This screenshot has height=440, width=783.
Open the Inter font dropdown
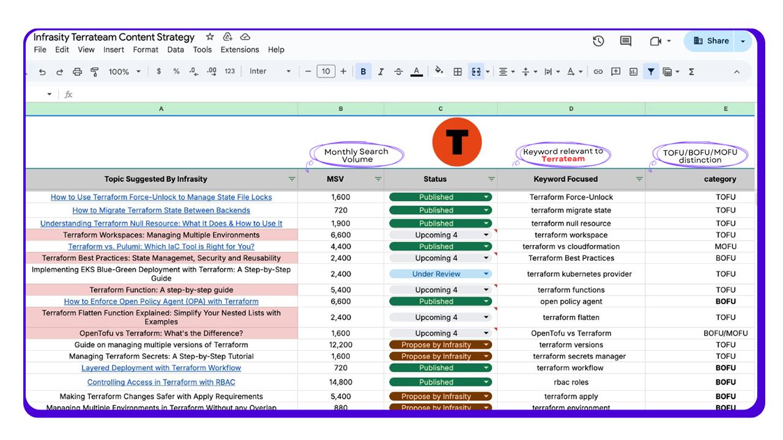point(270,71)
